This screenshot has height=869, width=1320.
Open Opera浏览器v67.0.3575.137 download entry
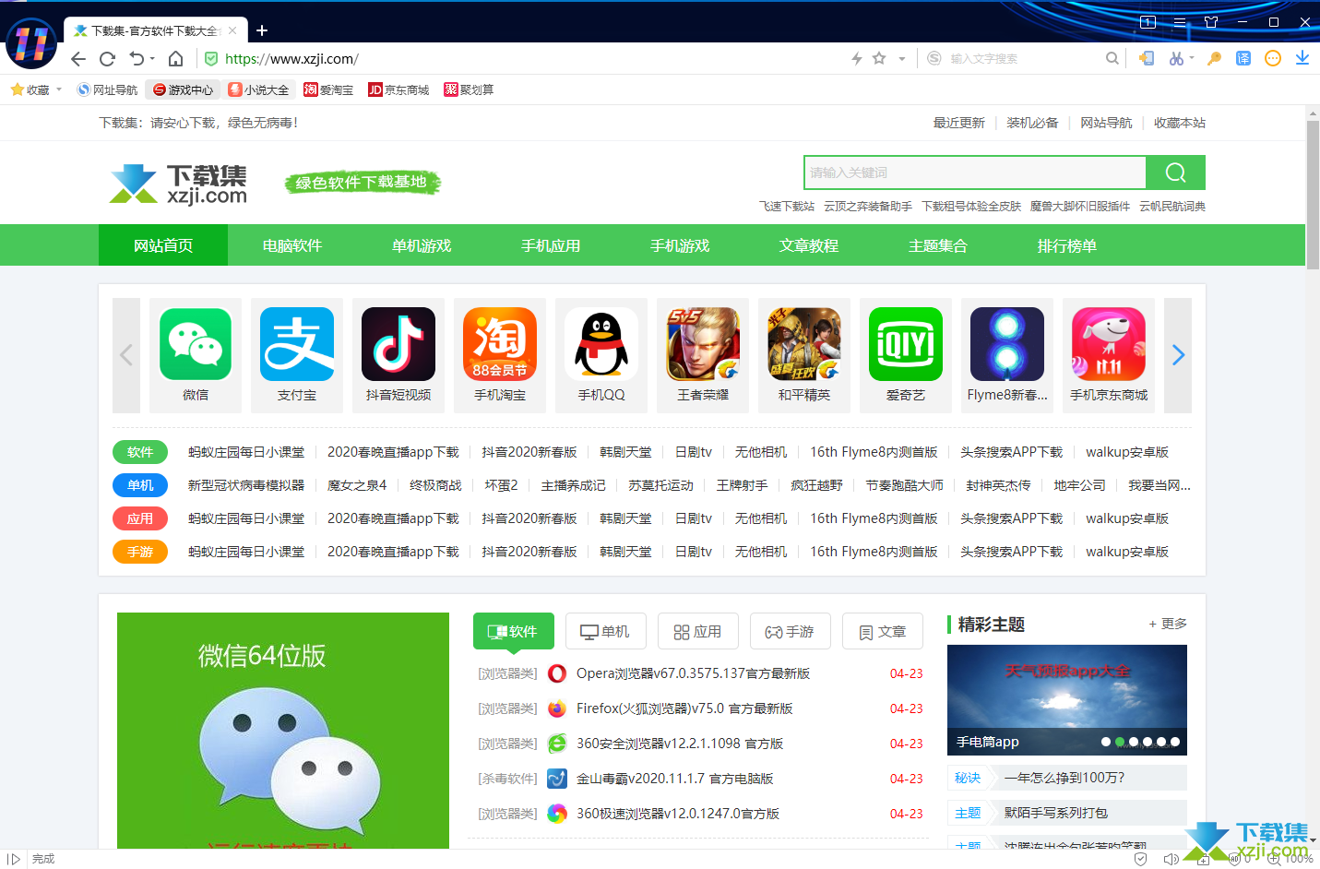[x=693, y=673]
